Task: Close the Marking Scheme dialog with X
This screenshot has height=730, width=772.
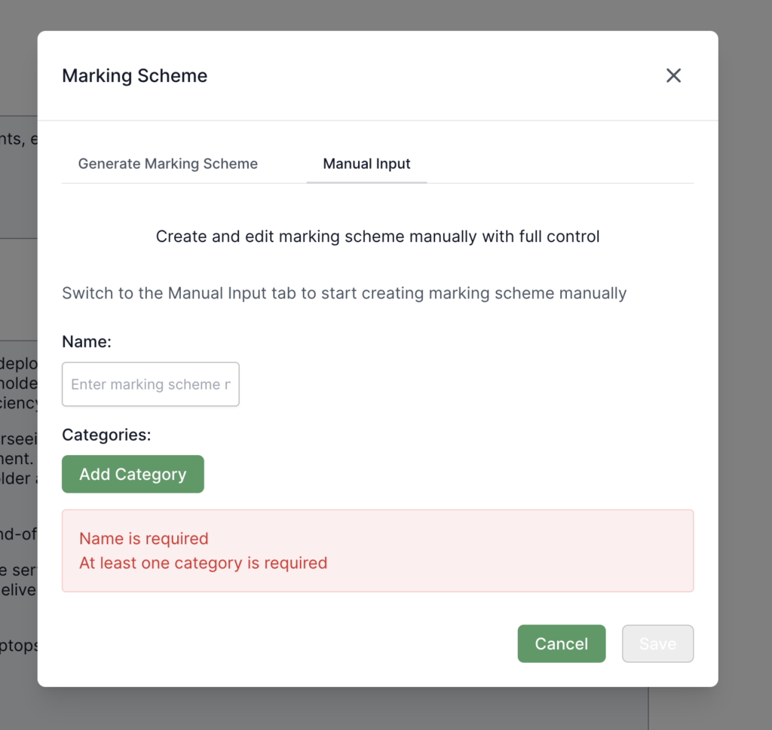Action: (x=673, y=75)
